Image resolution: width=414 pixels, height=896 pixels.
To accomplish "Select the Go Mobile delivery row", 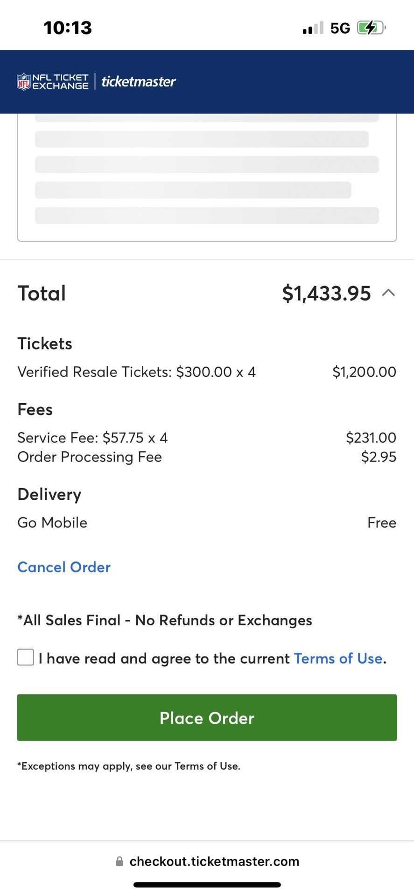I will 52,522.
